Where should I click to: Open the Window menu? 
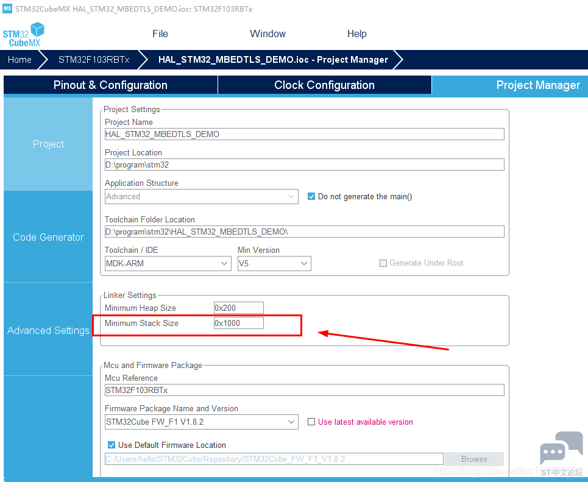(x=267, y=34)
